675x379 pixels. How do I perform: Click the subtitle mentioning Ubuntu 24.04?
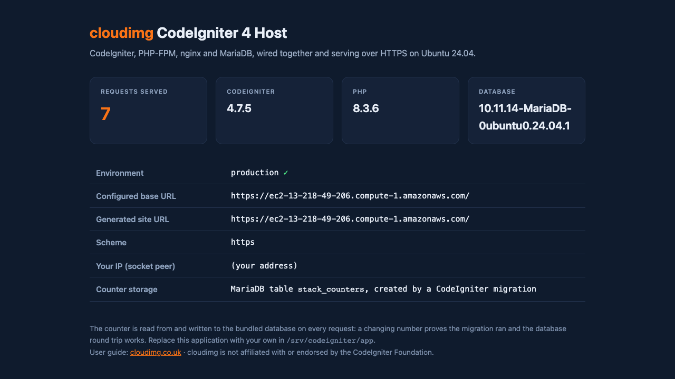coord(283,54)
